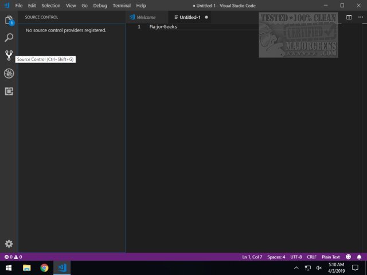Change indentation via Spaces: 4

pos(276,257)
